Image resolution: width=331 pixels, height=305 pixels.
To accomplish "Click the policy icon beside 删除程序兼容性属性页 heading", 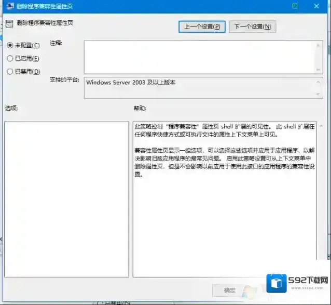I will pos(9,23).
